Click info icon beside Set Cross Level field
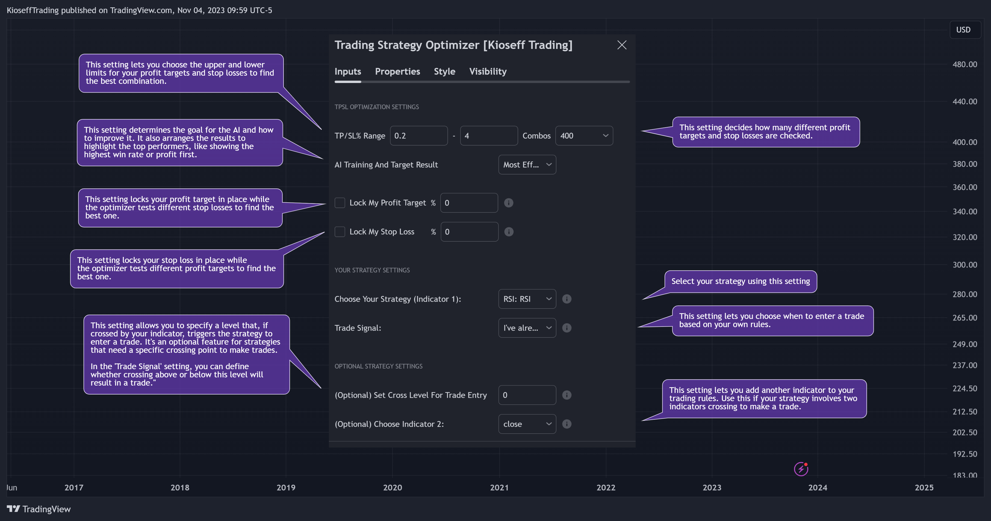 [567, 395]
